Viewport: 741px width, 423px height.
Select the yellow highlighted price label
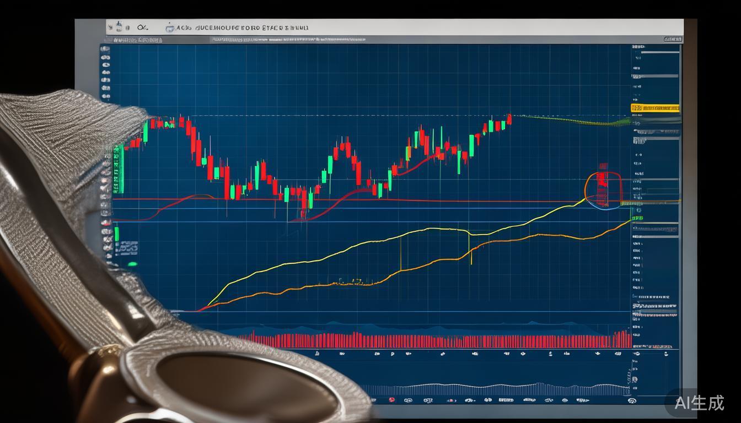click(655, 109)
